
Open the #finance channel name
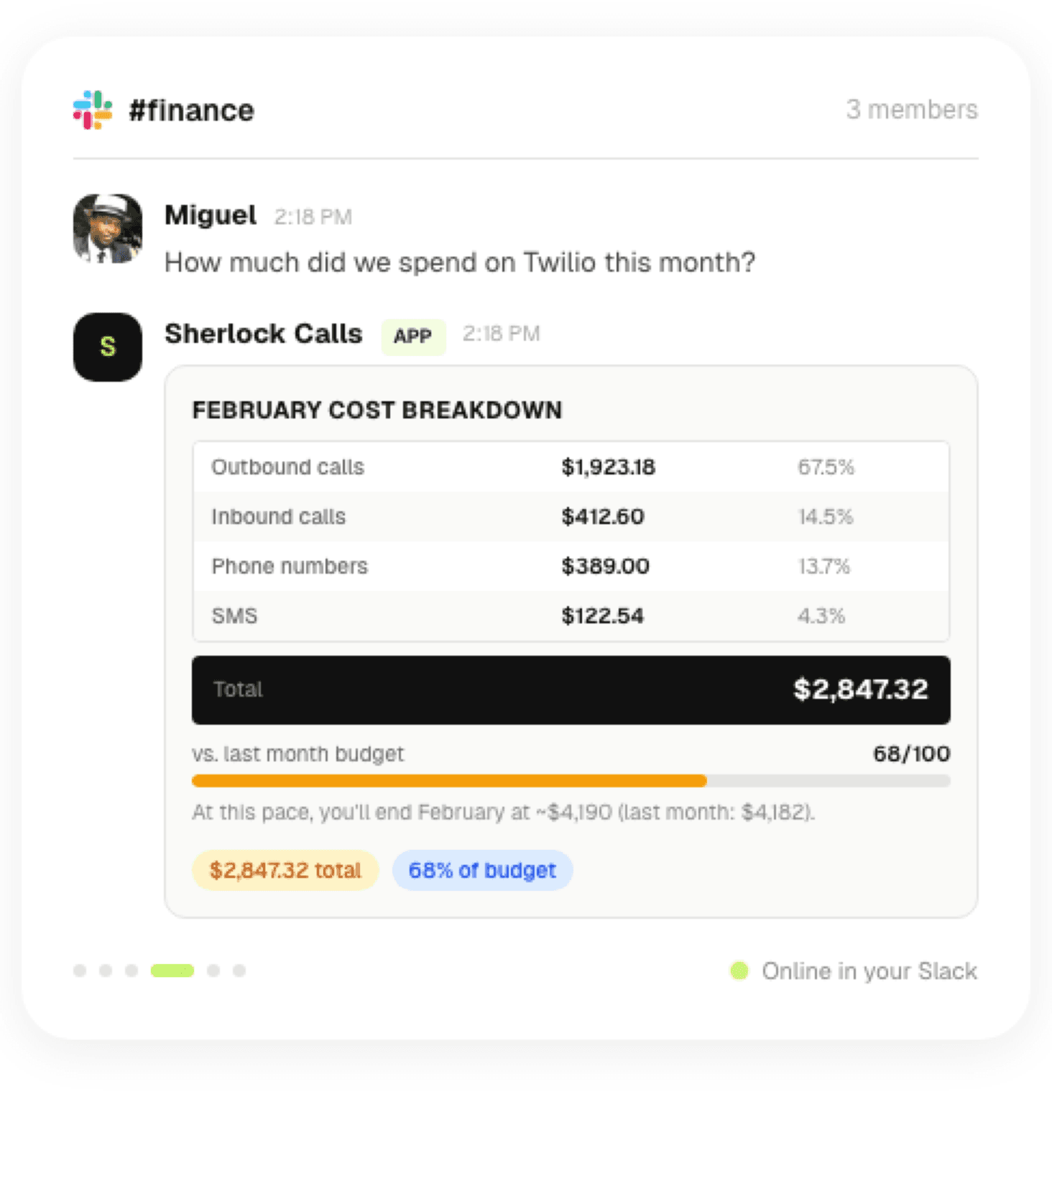point(191,111)
